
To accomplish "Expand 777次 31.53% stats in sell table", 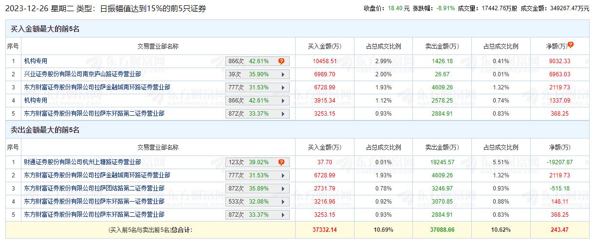I will [282, 175].
